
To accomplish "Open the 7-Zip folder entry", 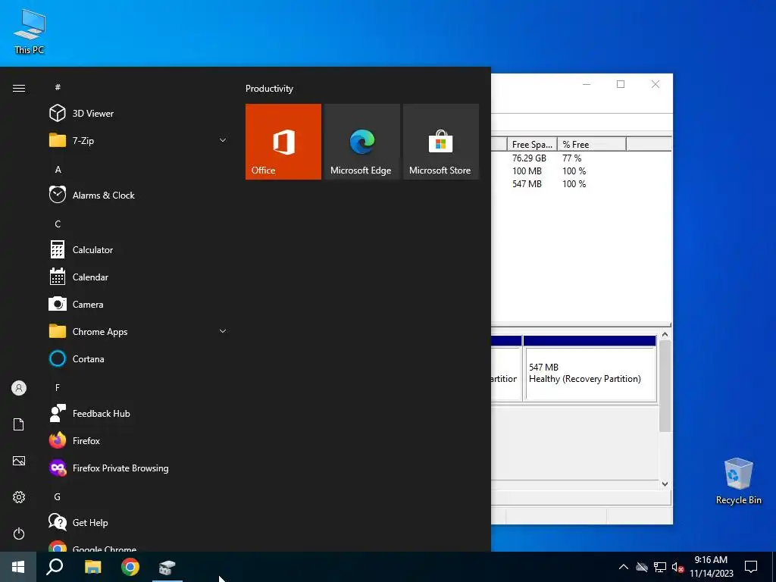I will coord(139,140).
